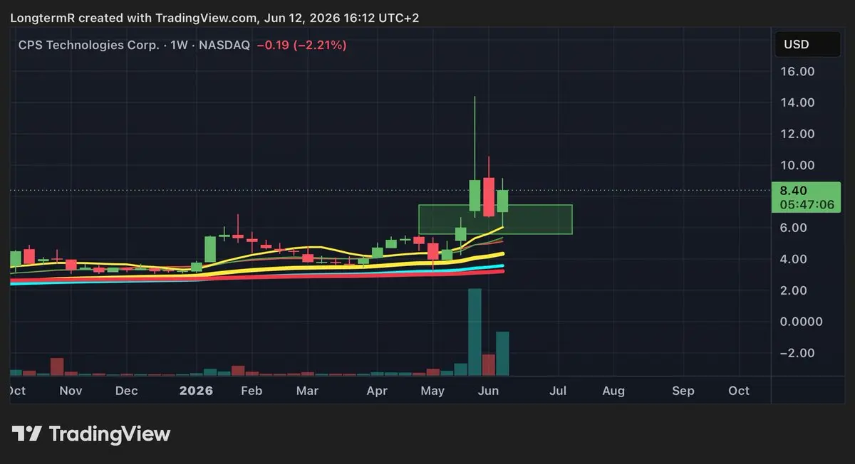This screenshot has width=855, height=464.
Task: Click the May label on time axis
Action: [432, 391]
